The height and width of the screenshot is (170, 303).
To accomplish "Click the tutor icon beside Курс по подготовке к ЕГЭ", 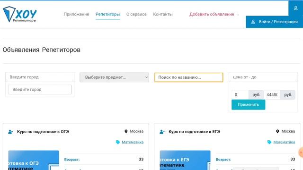I will (162, 132).
